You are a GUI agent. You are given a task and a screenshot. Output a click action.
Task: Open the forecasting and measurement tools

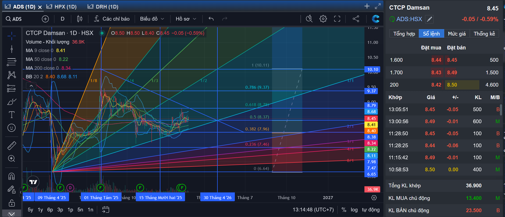click(x=12, y=88)
